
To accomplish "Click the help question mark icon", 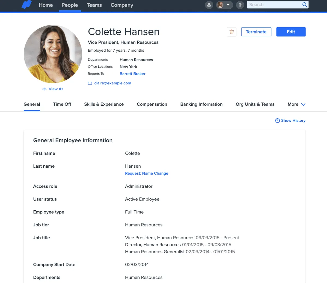I will point(240,5).
